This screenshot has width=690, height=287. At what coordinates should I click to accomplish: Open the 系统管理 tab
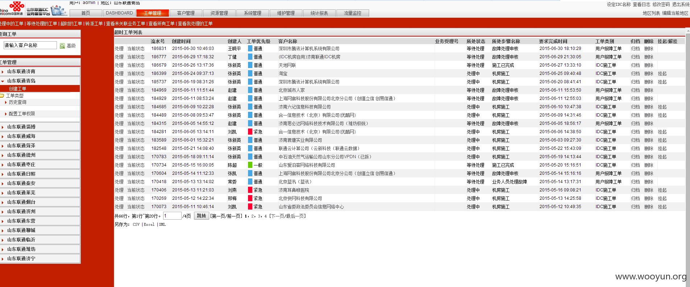(x=253, y=13)
